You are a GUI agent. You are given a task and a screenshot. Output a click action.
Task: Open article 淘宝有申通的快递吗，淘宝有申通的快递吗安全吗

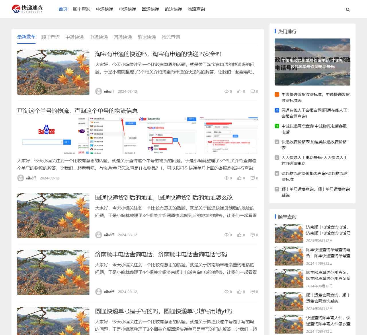[158, 54]
